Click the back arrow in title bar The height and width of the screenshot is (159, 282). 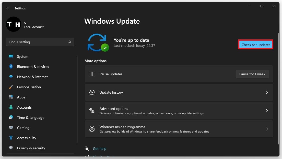(8, 8)
